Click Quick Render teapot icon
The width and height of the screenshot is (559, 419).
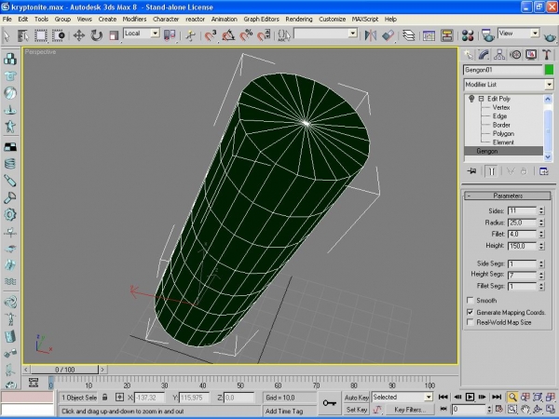(550, 36)
